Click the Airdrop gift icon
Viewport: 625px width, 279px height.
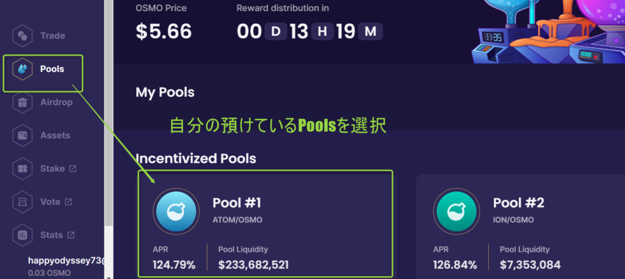click(23, 102)
